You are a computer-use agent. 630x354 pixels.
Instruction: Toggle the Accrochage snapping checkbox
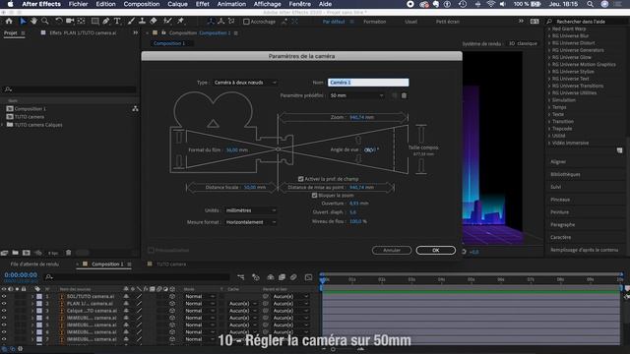[x=246, y=22]
